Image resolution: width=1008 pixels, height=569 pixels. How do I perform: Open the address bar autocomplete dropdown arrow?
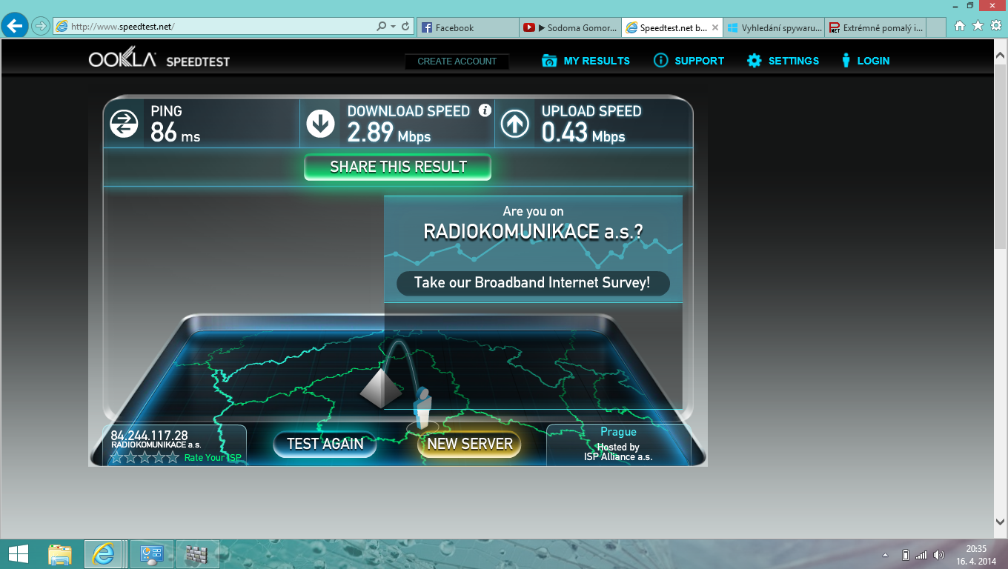pyautogui.click(x=393, y=27)
